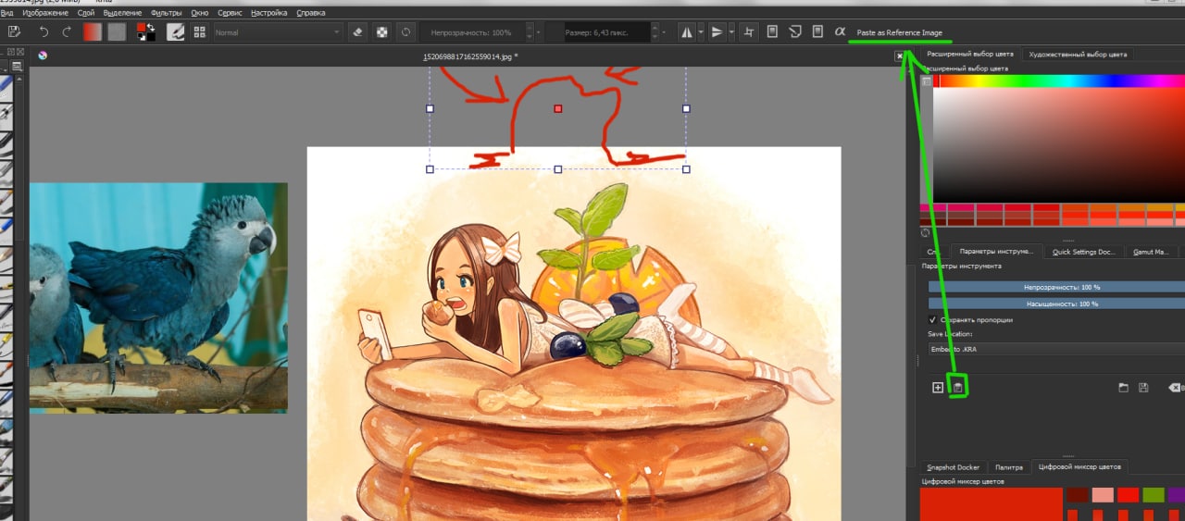This screenshot has width=1185, height=521.
Task: Select the Gamut Ma... tab
Action: tap(1151, 252)
